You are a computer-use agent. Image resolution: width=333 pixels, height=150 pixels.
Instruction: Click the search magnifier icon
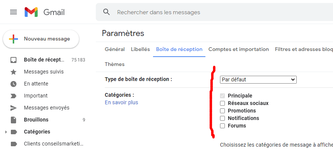(106, 12)
